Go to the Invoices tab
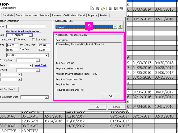Viewport: 178px width, 133px height. tap(56, 15)
